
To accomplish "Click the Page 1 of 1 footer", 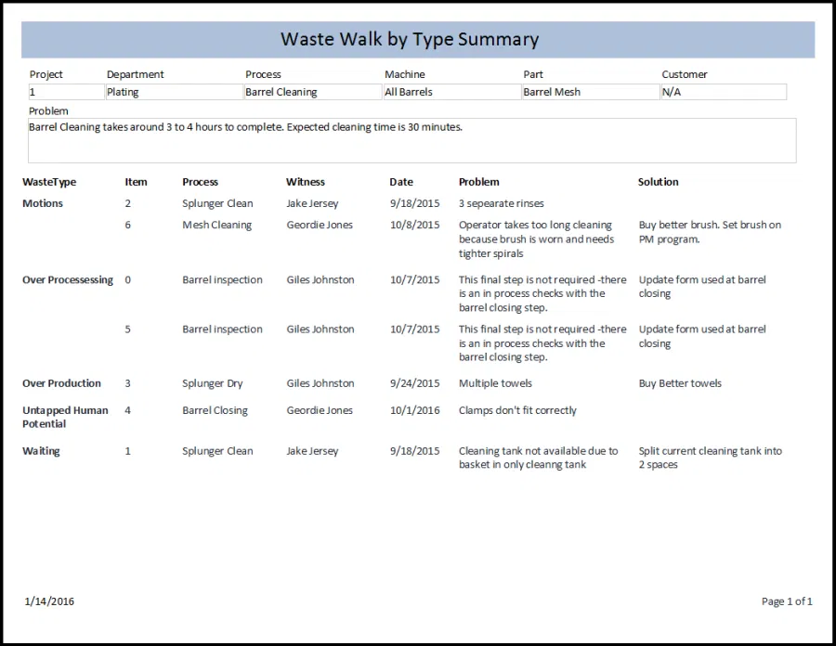I will (x=786, y=601).
